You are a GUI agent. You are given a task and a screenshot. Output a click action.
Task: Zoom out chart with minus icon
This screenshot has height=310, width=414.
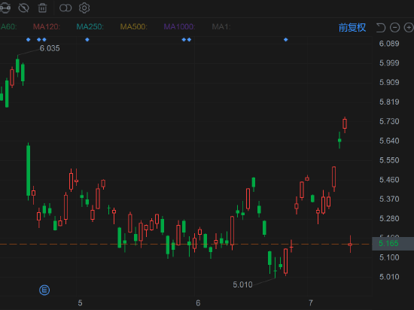(394, 27)
